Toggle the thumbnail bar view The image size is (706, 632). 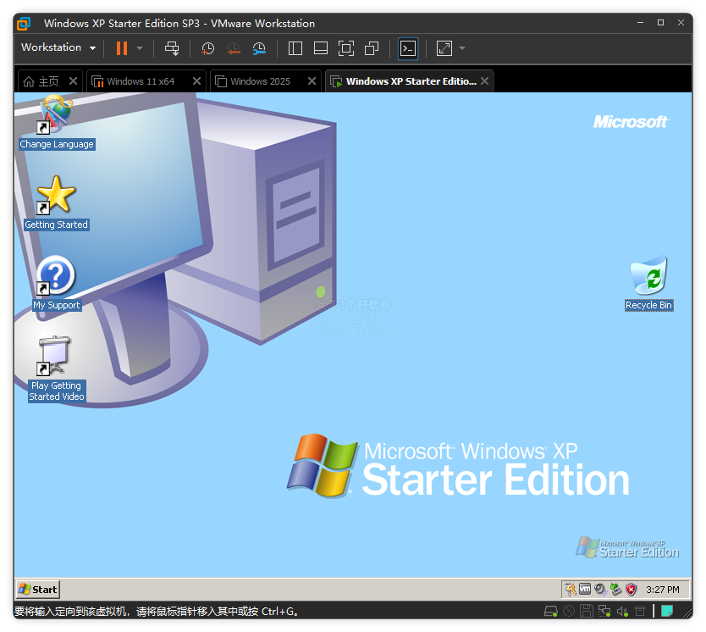point(321,48)
